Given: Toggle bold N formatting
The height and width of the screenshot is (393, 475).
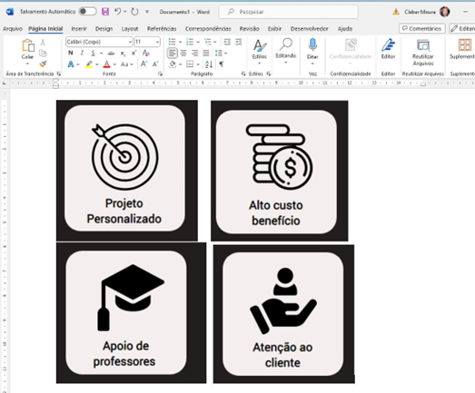Looking at the screenshot, I should tap(70, 53).
